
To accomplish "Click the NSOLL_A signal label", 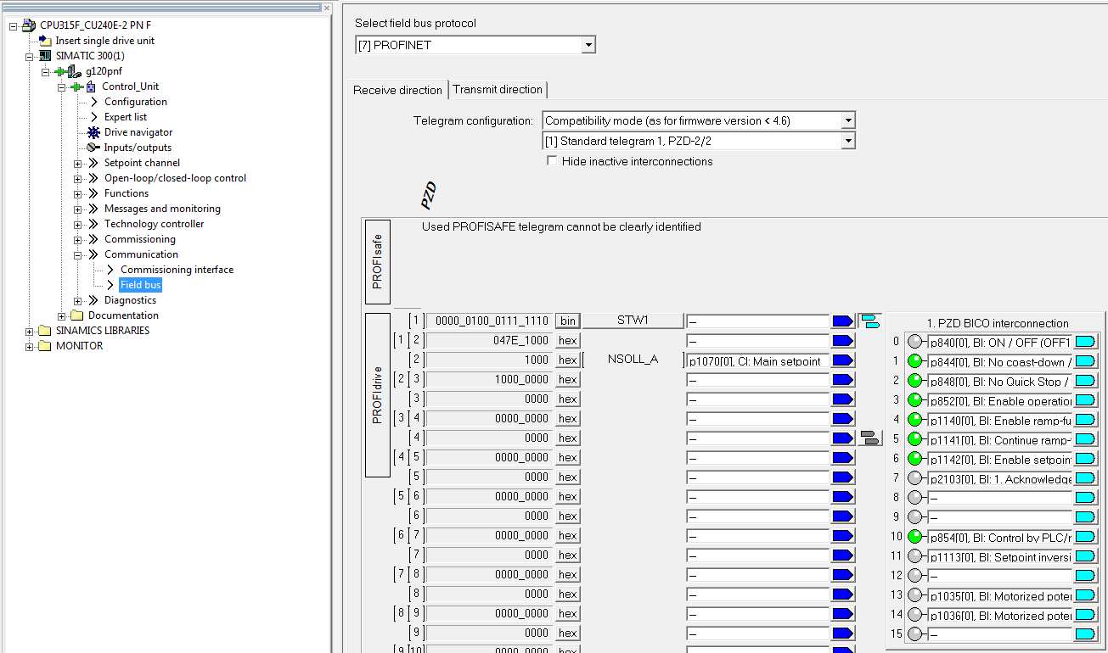I will coord(633,360).
